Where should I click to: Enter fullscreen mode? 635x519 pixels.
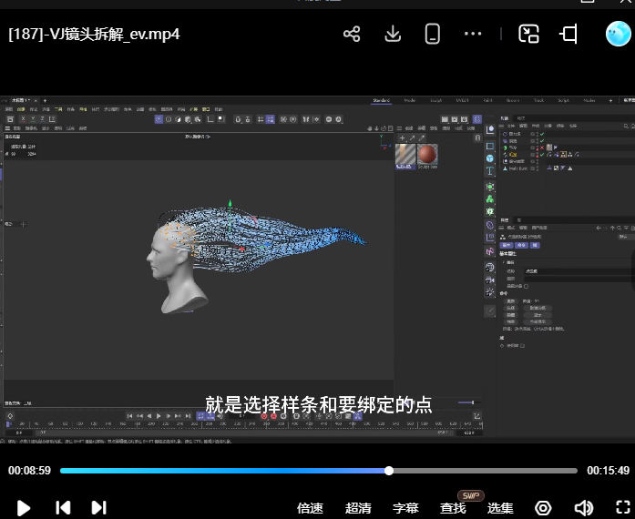[x=622, y=507]
